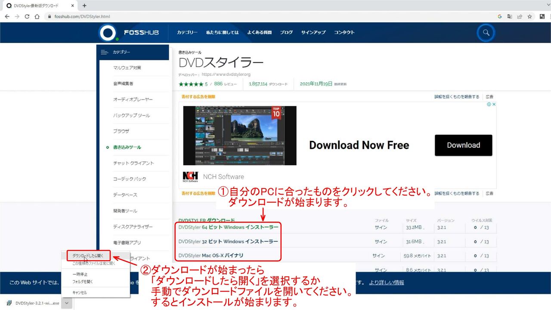The image size is (551, 310).
Task: Go to the バックアップツール category
Action: pos(131,115)
